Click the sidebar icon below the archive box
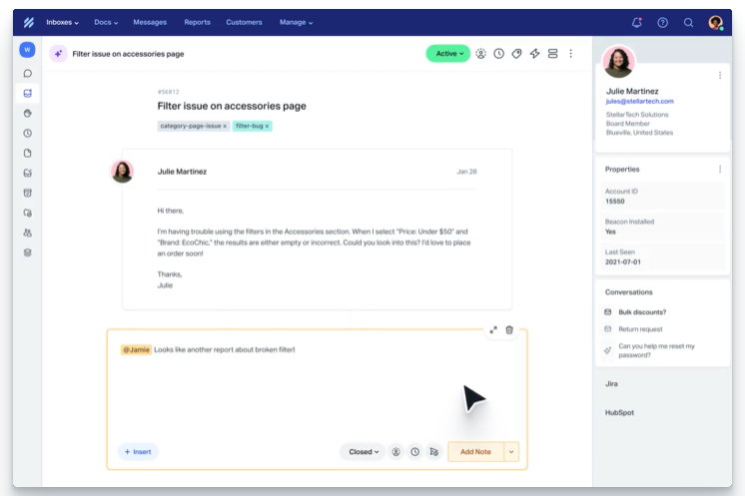Viewport: 745px width, 496px height. pos(28,213)
